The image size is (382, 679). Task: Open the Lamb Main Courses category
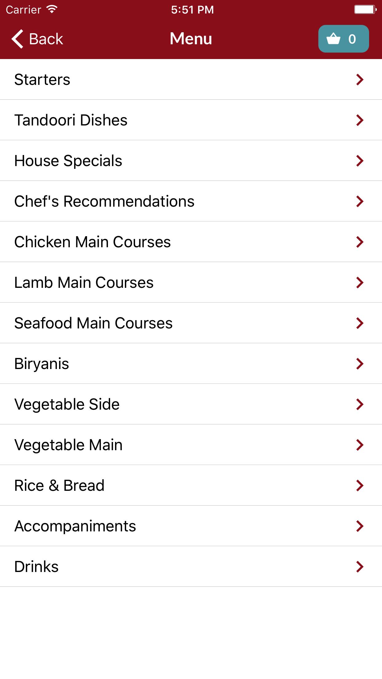click(x=84, y=283)
